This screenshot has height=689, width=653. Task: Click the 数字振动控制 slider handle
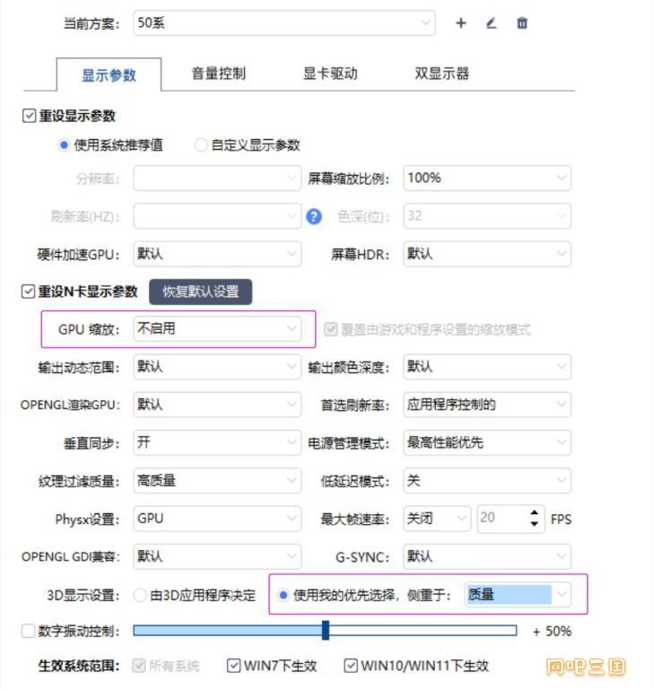pos(326,631)
